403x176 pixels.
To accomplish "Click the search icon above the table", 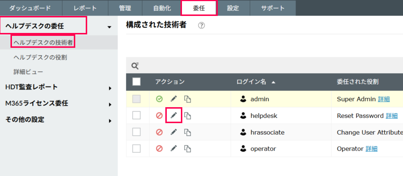I will [x=135, y=66].
